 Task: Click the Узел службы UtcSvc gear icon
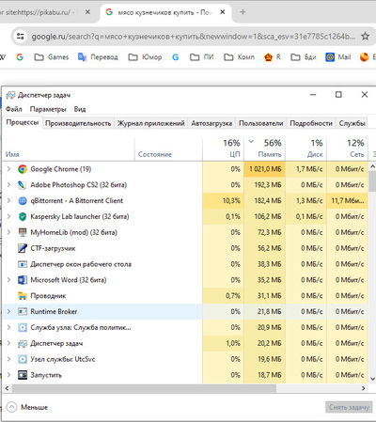[x=23, y=359]
